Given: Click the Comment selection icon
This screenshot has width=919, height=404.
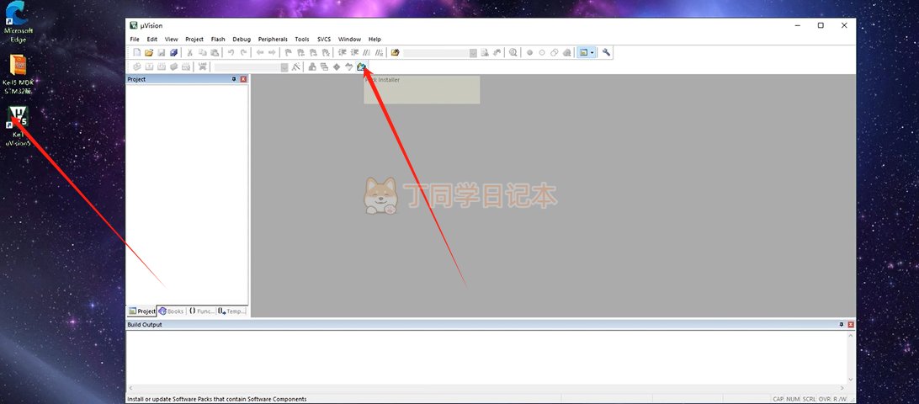Looking at the screenshot, I should click(x=366, y=52).
